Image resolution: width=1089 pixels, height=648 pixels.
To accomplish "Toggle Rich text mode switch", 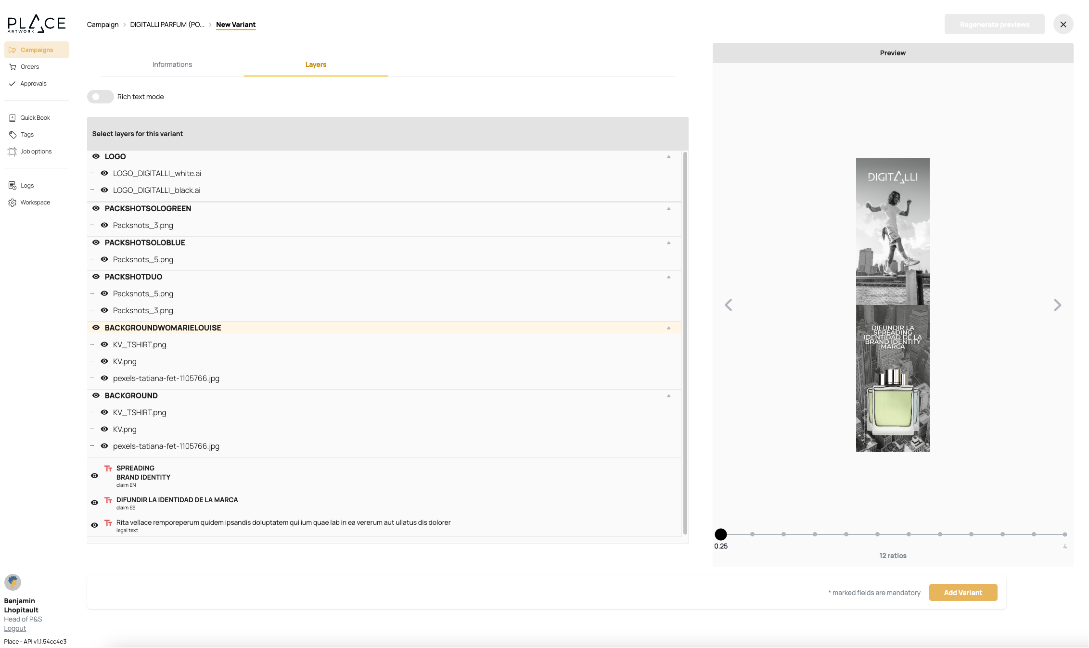I will [100, 97].
